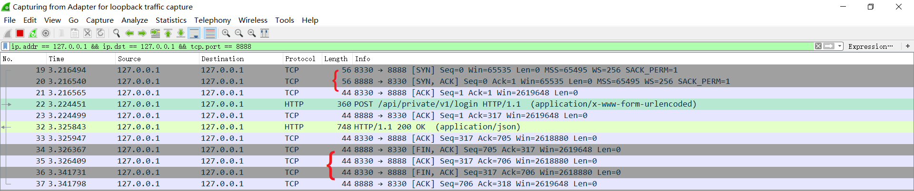Open the Tools menu
This screenshot has height=191, width=914.
[284, 20]
